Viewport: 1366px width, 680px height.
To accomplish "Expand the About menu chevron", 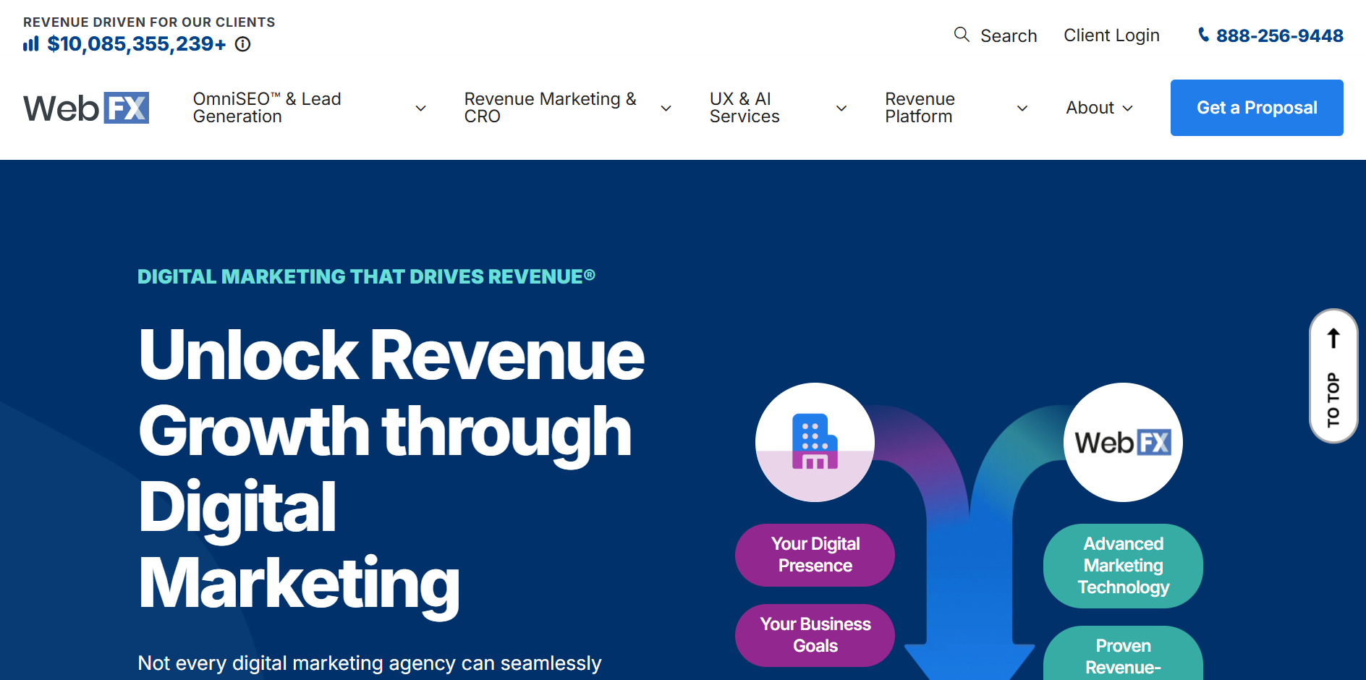I will point(1127,109).
